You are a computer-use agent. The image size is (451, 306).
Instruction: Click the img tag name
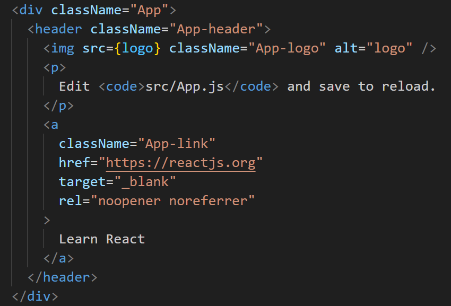tap(63, 48)
